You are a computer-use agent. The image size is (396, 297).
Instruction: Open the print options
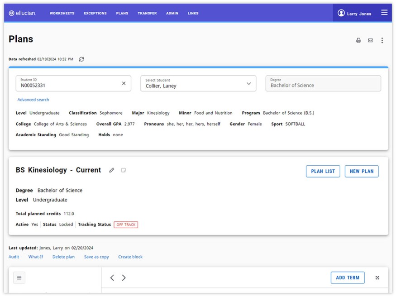pyautogui.click(x=358, y=40)
